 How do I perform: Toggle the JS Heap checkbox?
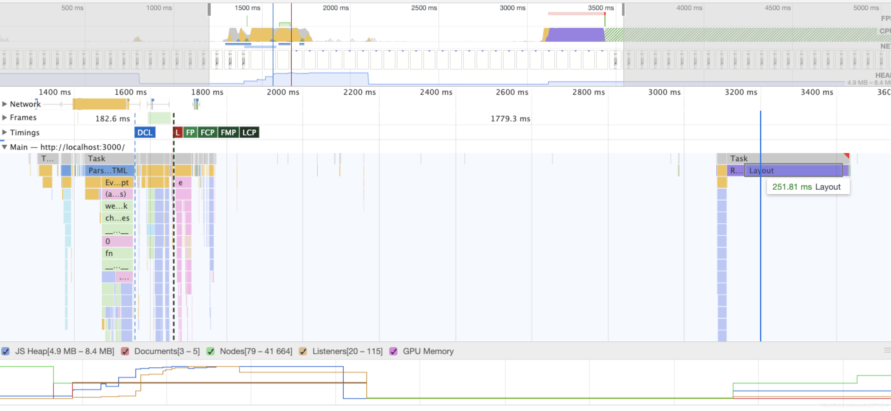(x=5, y=351)
